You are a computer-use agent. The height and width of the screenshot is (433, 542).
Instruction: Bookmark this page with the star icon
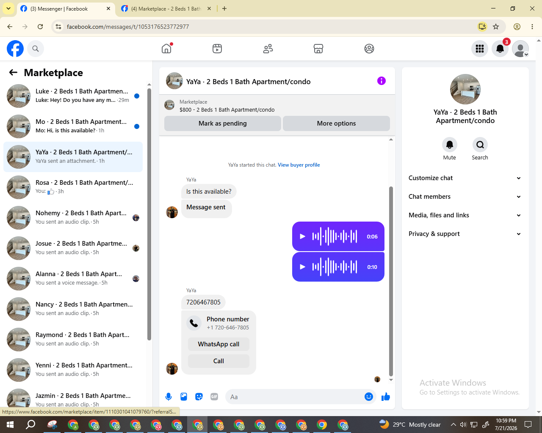496,27
